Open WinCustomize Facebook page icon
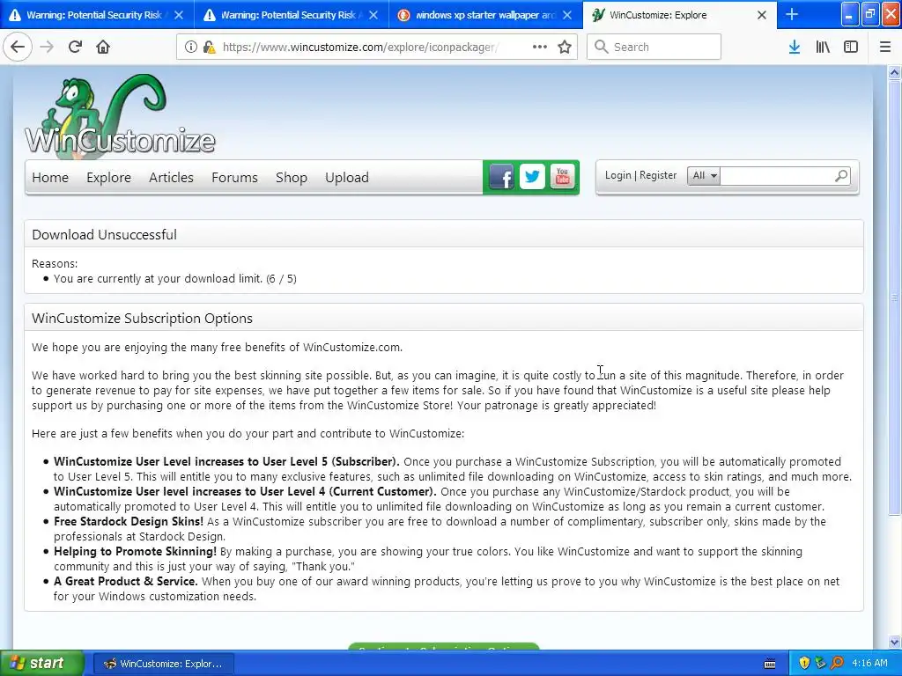 coord(501,177)
